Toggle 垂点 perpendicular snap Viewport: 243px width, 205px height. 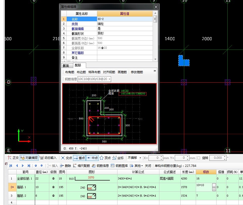click(79, 158)
